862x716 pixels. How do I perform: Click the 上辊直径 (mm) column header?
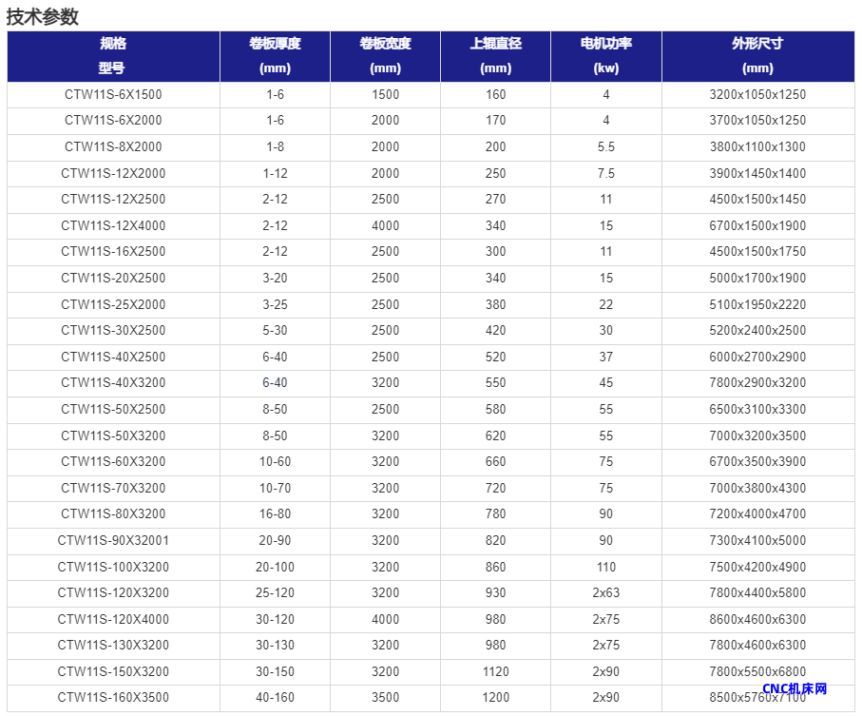point(495,56)
